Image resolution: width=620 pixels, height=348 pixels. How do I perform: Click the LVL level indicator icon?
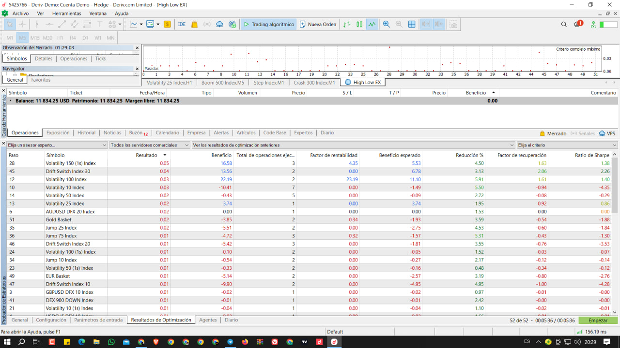click(x=593, y=24)
